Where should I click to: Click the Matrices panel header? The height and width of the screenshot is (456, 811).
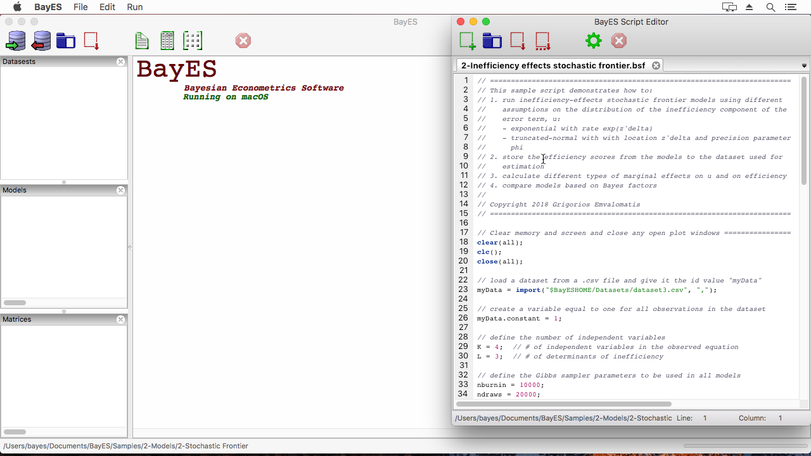pos(63,319)
